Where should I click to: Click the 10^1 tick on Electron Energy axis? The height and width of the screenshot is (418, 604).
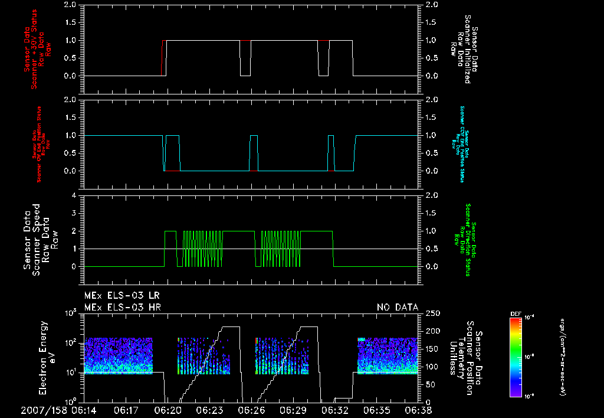(x=70, y=373)
